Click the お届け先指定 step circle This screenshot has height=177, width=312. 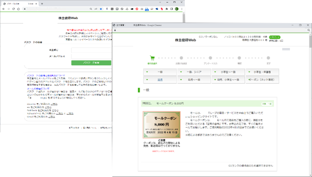pyautogui.click(x=181, y=58)
